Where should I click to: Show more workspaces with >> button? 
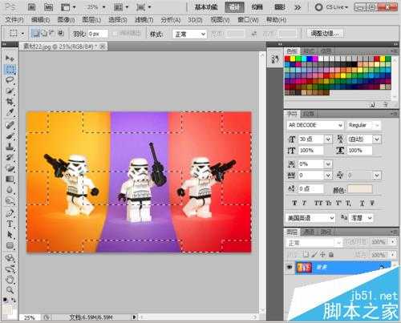(298, 7)
